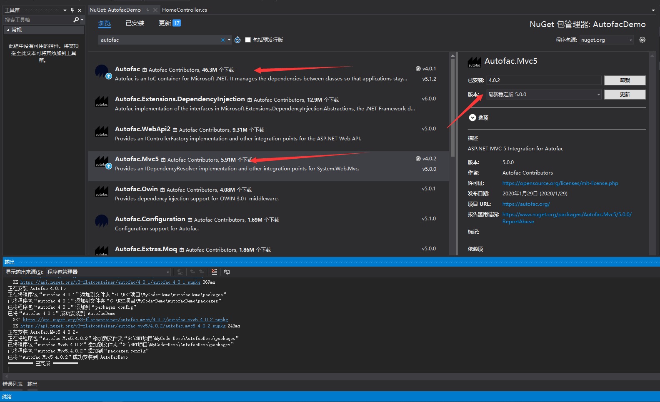Image resolution: width=660 pixels, height=402 pixels.
Task: Select the Autofac.Mvc5 package row
Action: [x=269, y=166]
